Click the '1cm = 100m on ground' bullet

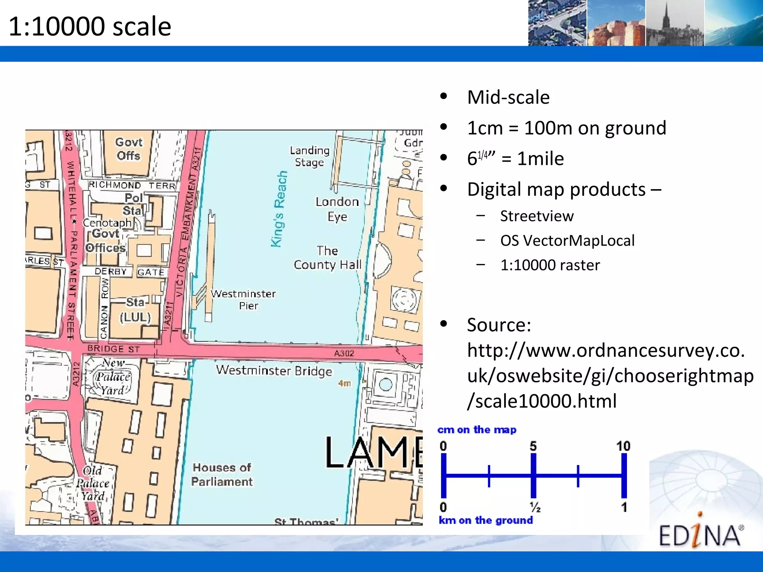pos(567,128)
